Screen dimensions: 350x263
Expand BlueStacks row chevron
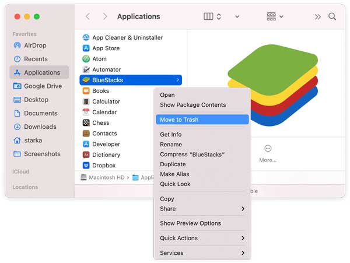[178, 80]
